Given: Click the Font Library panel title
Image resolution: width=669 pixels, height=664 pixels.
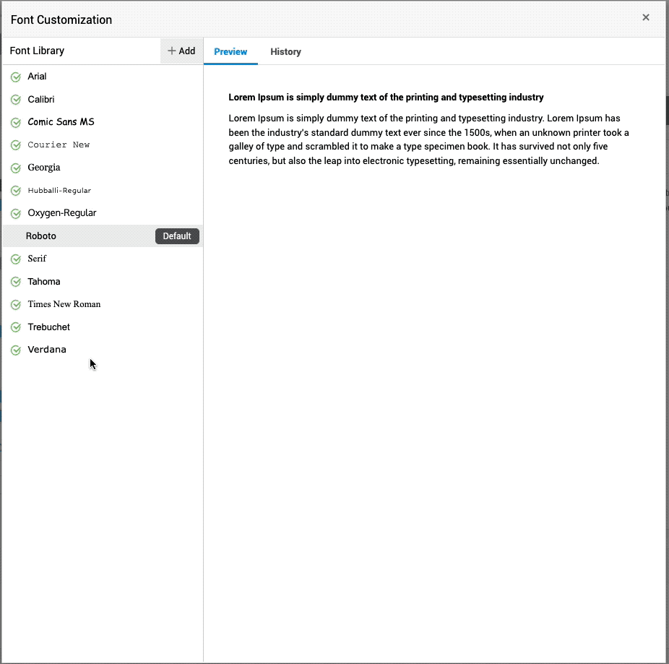Looking at the screenshot, I should click(37, 51).
